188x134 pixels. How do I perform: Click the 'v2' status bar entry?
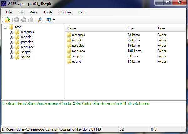pos(122,129)
